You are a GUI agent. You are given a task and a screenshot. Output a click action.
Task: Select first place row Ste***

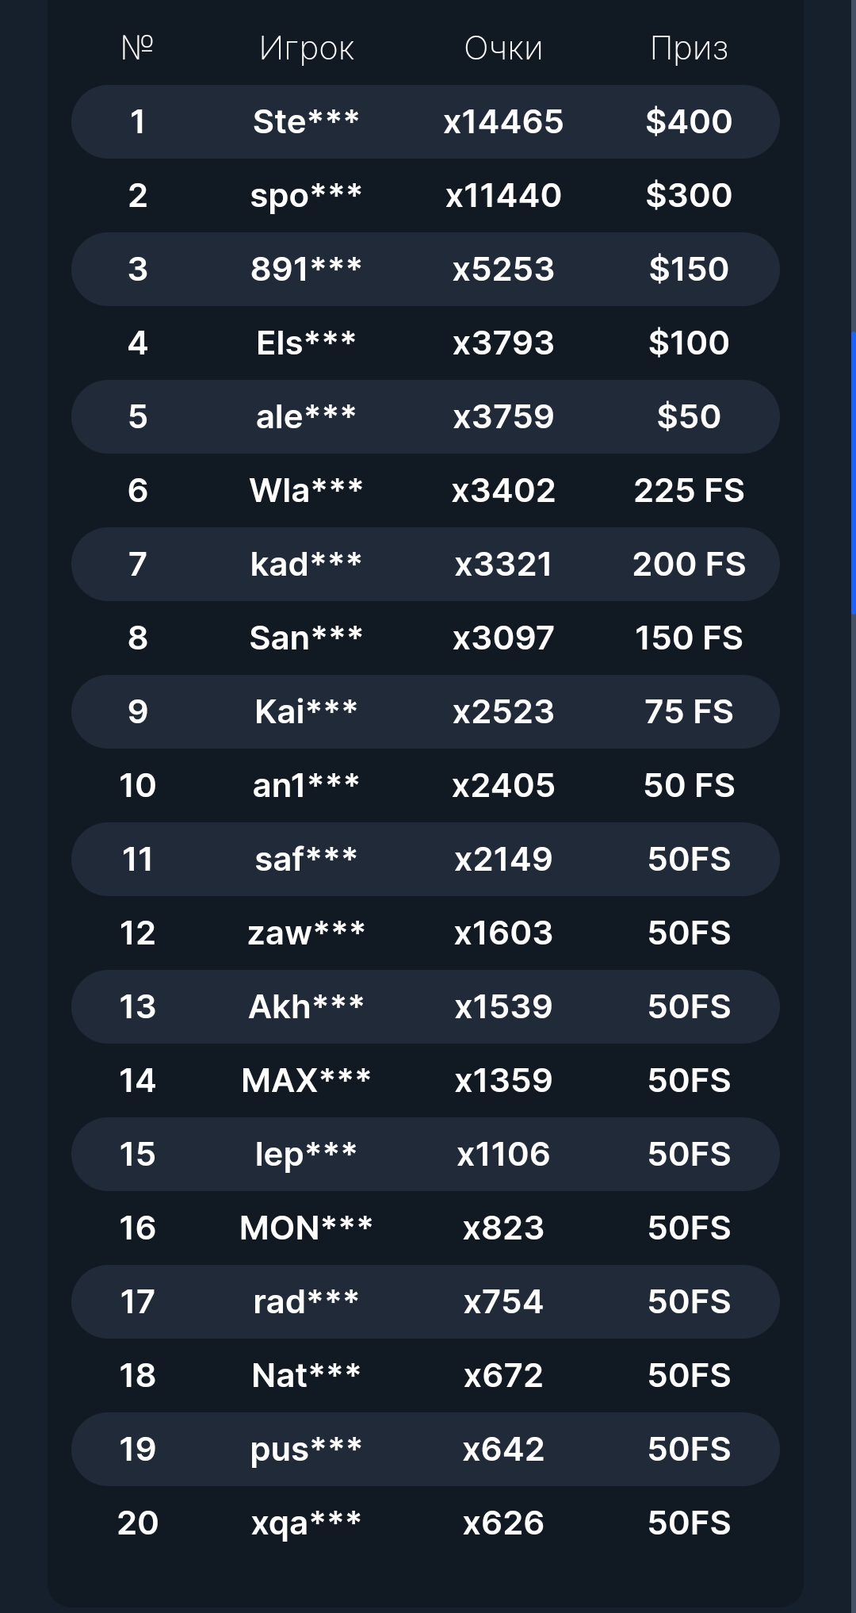[x=426, y=122]
